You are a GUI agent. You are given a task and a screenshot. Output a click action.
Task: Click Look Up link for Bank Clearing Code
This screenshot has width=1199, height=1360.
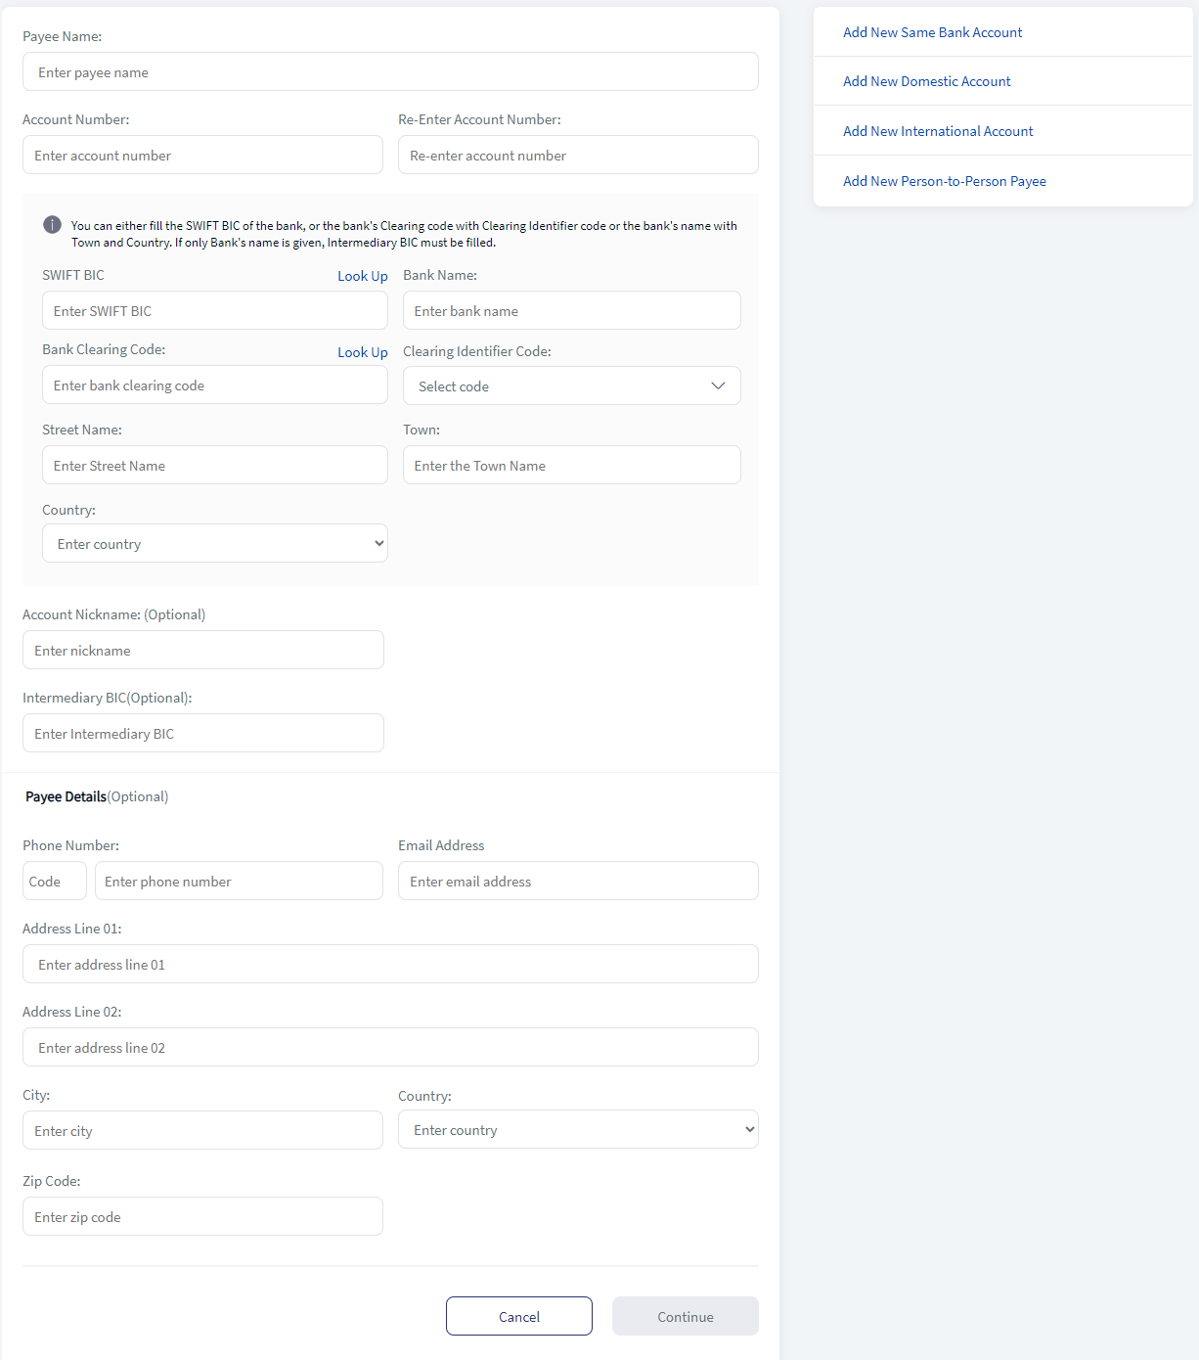(x=363, y=352)
